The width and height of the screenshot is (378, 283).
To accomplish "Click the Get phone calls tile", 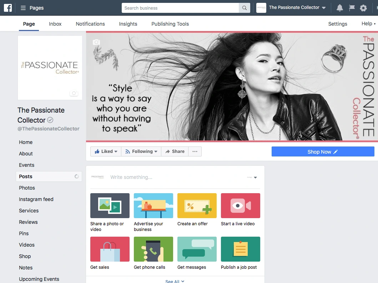I will (x=153, y=249).
